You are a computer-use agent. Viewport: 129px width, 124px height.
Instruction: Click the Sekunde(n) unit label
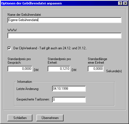[114, 71]
